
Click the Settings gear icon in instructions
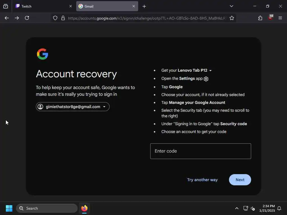pos(206,79)
